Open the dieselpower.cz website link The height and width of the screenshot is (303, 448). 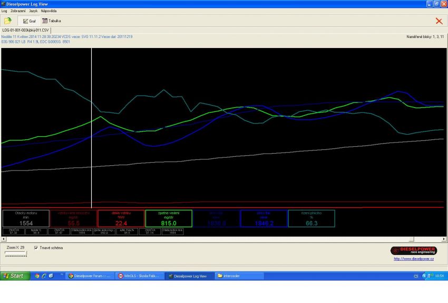pos(414,259)
